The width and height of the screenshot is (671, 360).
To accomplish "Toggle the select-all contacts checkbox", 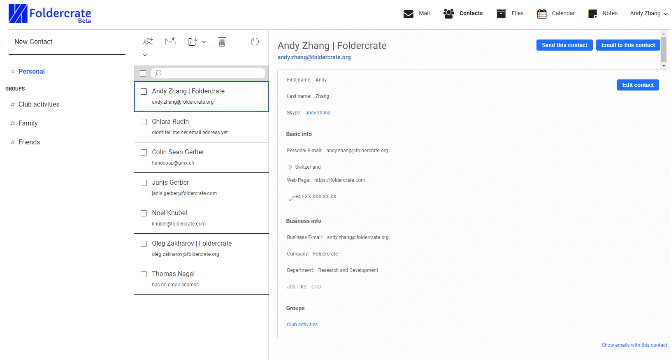I will click(143, 73).
